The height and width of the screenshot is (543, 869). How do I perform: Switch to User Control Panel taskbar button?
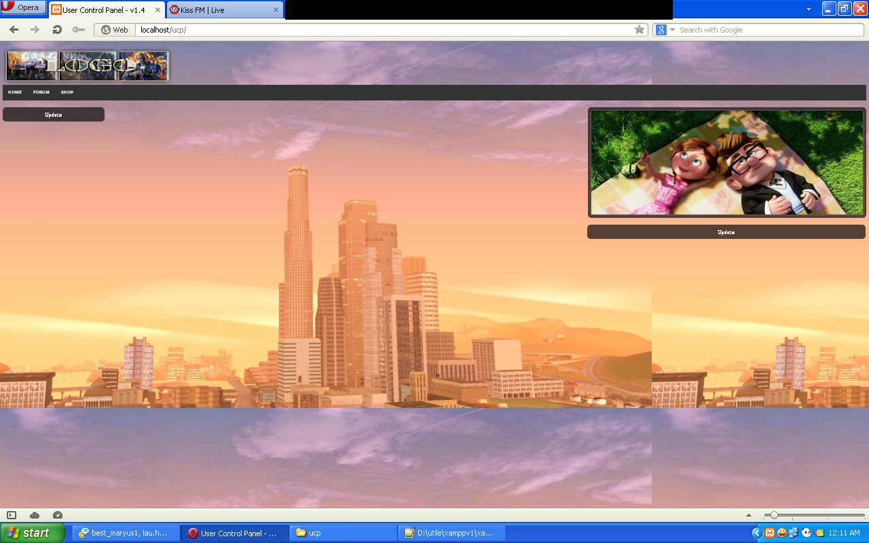coord(236,533)
